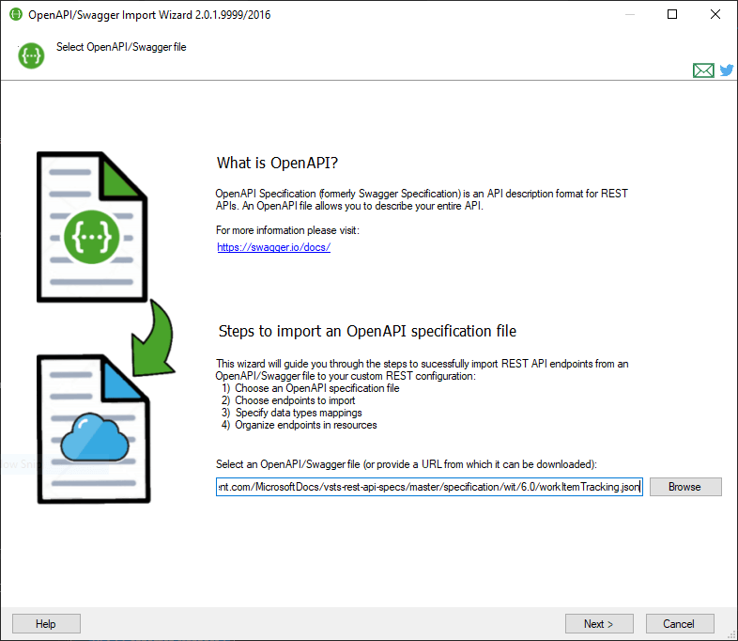Focus the OpenAPI/Swagger file URL field
Image resolution: width=738 pixels, height=641 pixels.
(429, 487)
